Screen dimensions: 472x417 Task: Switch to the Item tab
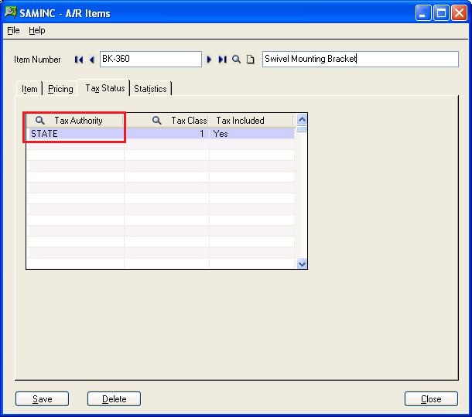pyautogui.click(x=29, y=89)
